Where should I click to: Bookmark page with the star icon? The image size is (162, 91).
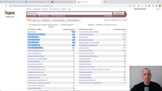(x=134, y=6)
